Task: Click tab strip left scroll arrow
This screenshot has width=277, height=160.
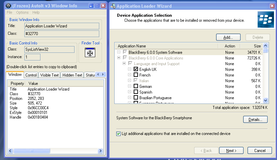Action: (x=98, y=74)
